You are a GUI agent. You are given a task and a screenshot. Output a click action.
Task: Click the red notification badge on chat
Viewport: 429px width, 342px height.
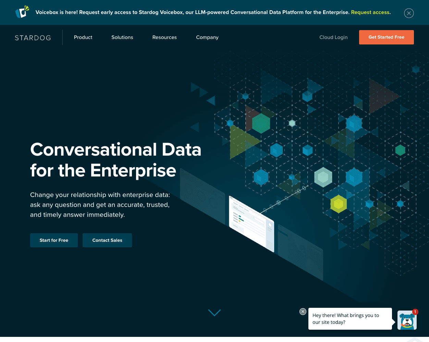(415, 312)
